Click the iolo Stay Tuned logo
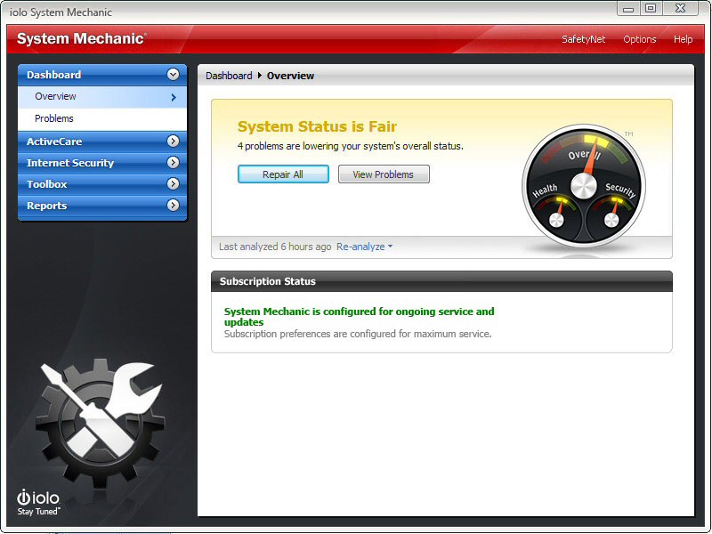This screenshot has height=534, width=712. (38, 503)
